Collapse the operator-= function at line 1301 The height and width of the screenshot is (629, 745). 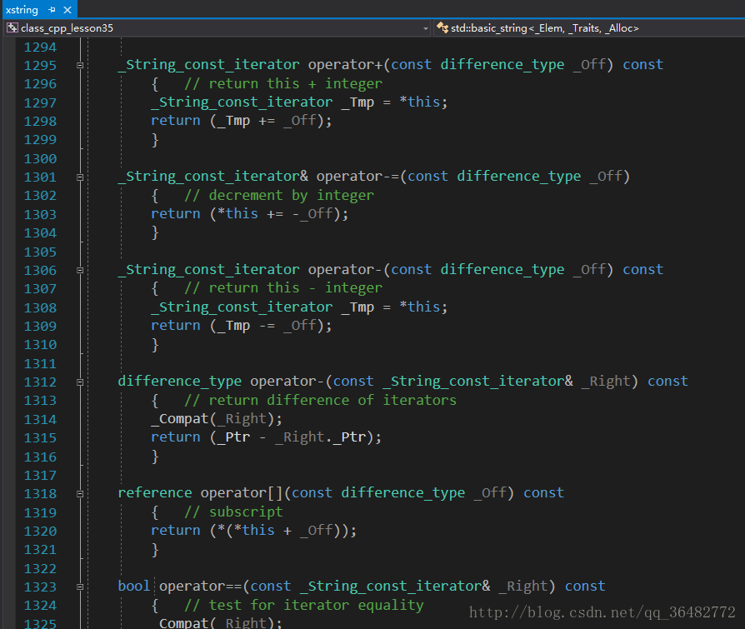pyautogui.click(x=80, y=177)
